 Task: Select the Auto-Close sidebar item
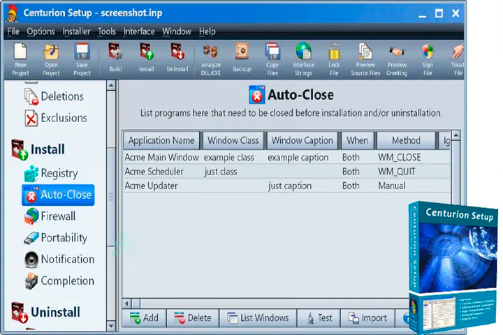click(58, 195)
